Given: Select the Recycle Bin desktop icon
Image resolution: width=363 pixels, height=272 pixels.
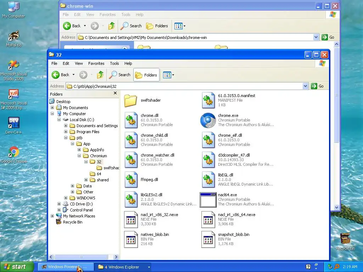Looking at the screenshot, I should (x=345, y=242).
